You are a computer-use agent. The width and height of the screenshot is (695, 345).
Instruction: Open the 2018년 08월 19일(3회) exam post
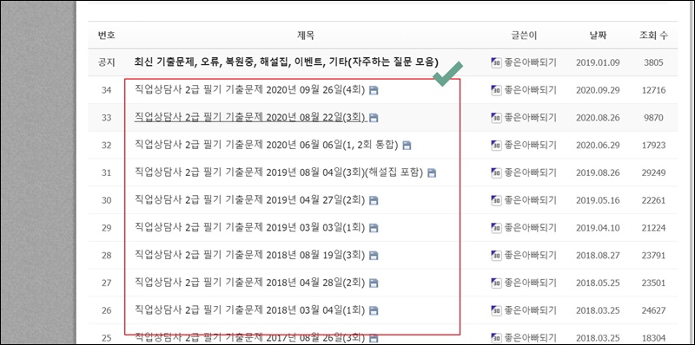pyautogui.click(x=249, y=255)
